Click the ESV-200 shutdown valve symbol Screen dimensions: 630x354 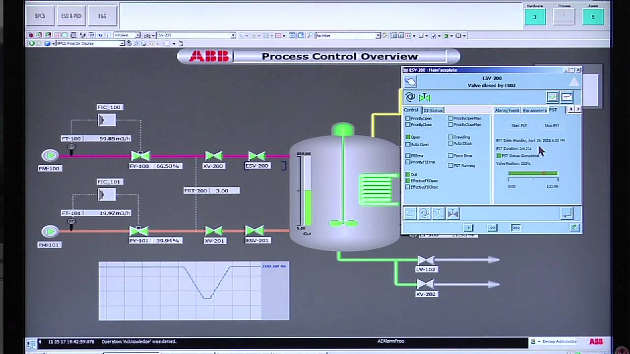[x=256, y=156]
